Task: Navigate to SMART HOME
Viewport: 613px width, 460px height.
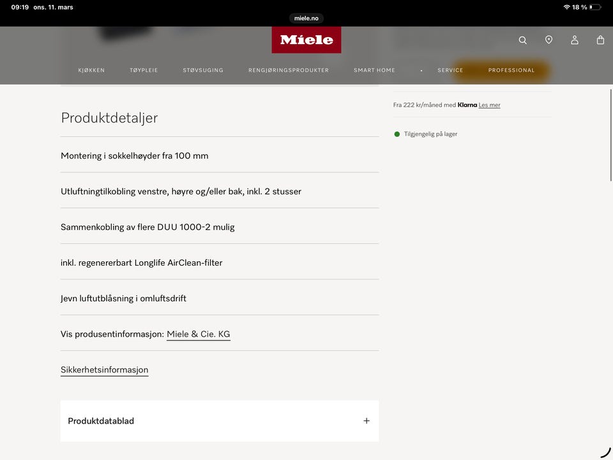Action: tap(374, 70)
